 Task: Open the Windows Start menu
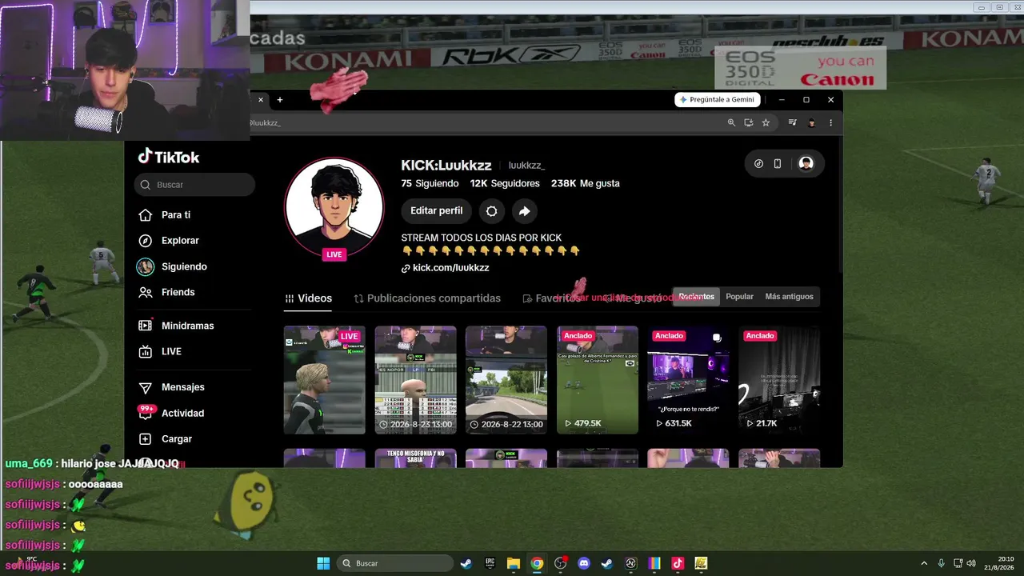[x=323, y=563]
